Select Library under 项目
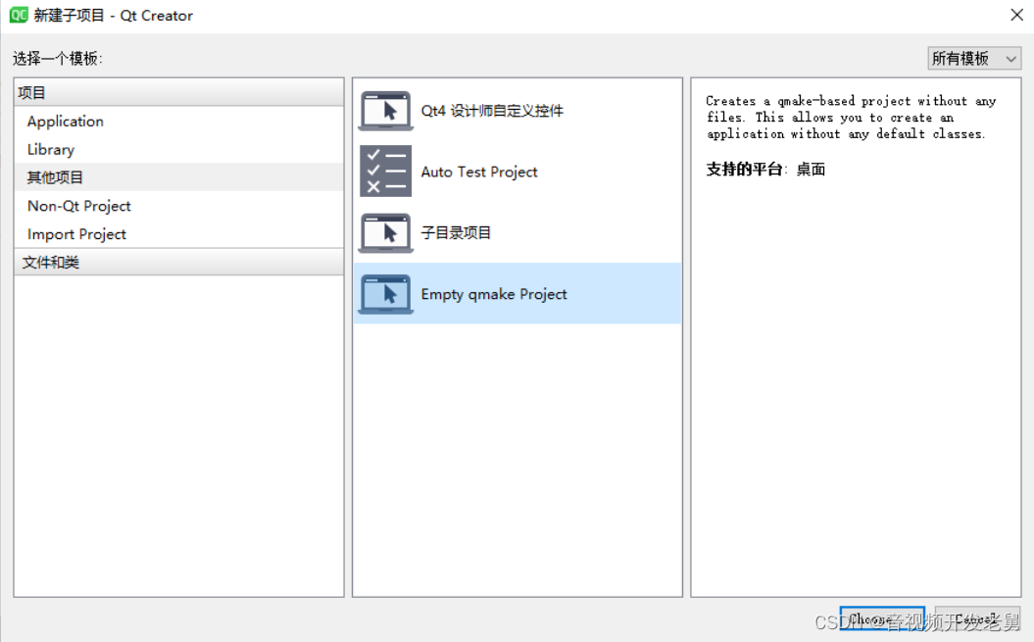 [x=50, y=149]
